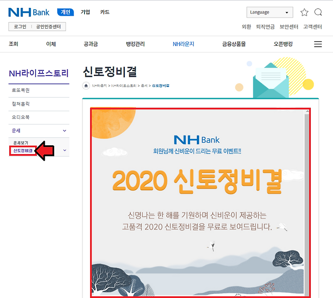This screenshot has width=333, height=298.
Task: Open the 공과금 menu
Action: click(91, 44)
